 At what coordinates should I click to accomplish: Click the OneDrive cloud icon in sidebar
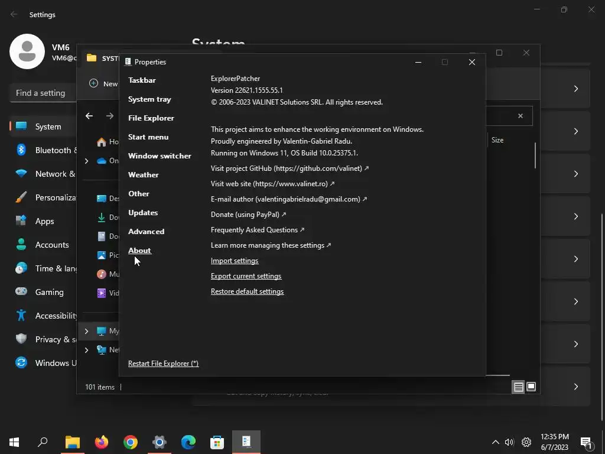[x=102, y=161]
